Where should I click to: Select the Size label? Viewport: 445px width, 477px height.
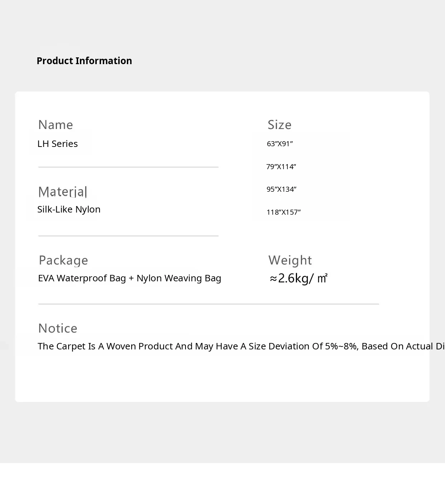tap(279, 125)
